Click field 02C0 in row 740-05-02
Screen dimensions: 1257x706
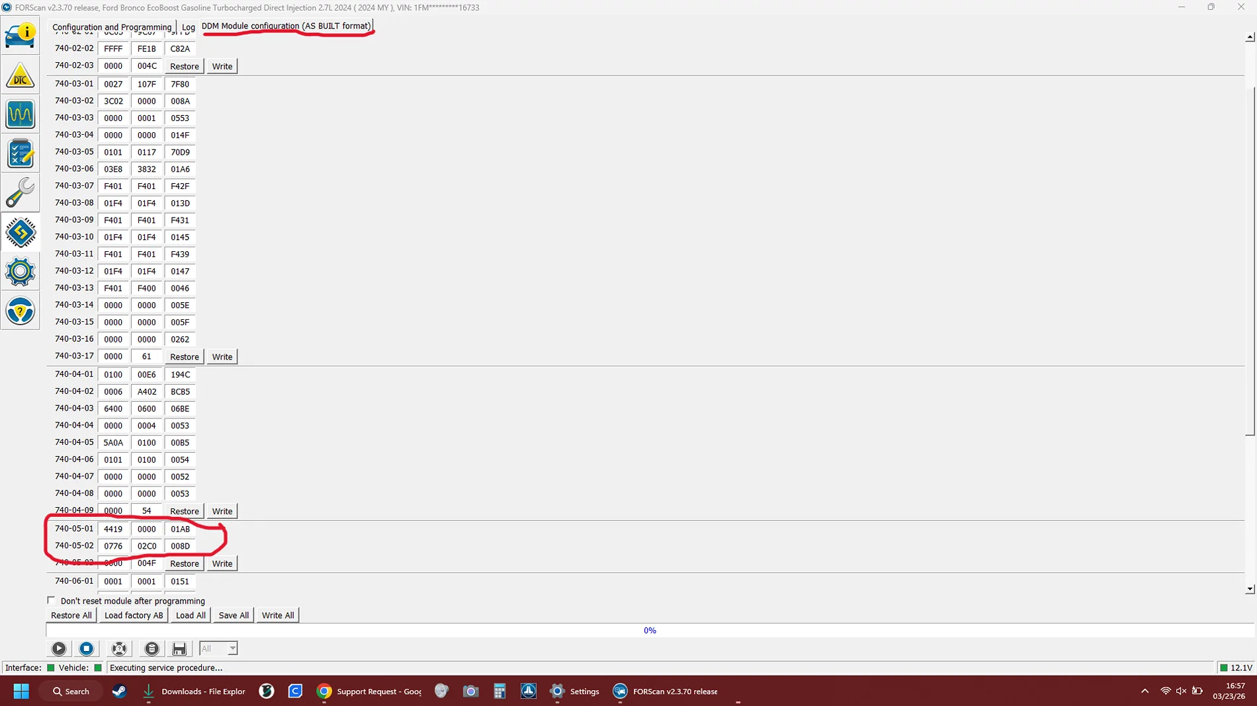click(147, 546)
